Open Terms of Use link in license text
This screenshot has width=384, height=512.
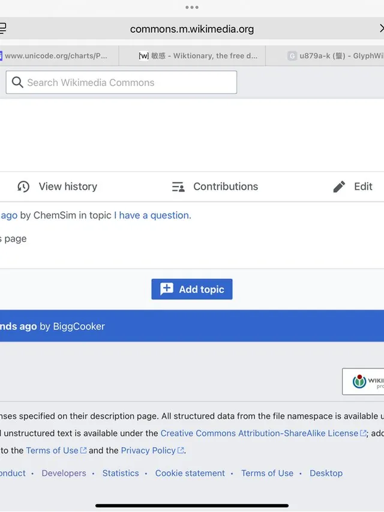(52, 450)
